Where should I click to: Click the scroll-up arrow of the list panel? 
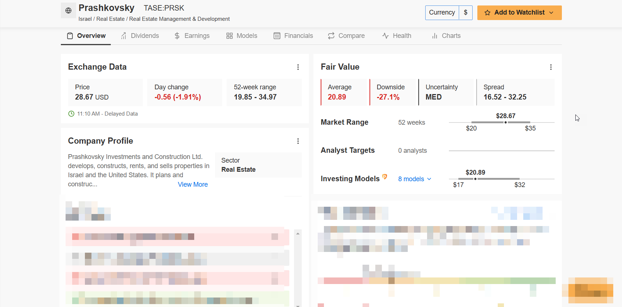298,234
